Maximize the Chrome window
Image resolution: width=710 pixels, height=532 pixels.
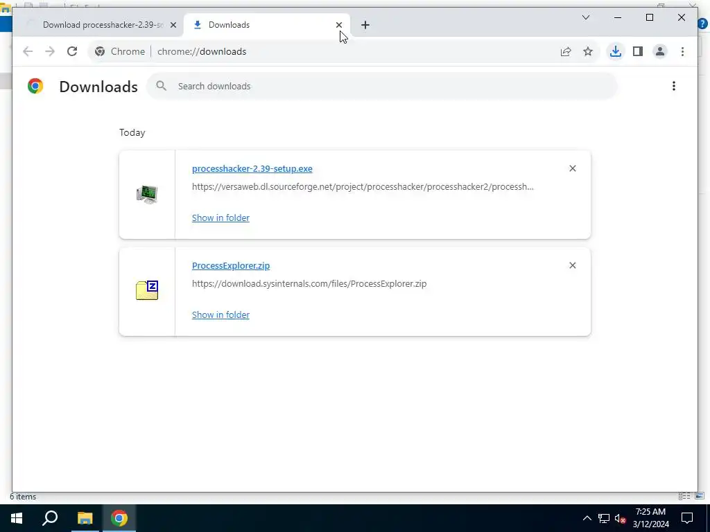point(649,17)
